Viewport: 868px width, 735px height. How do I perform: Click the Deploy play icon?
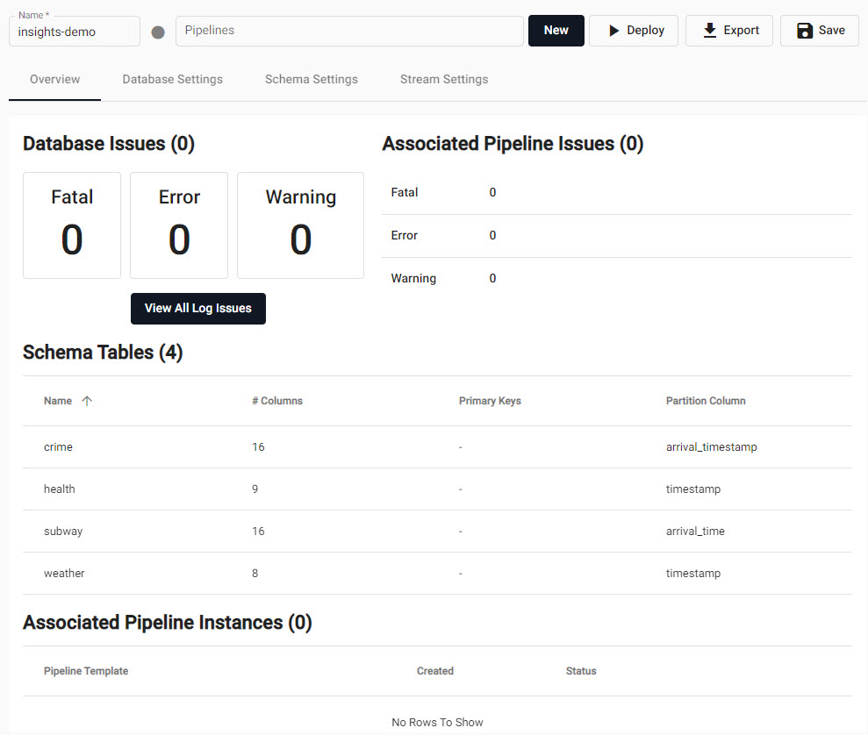point(614,31)
